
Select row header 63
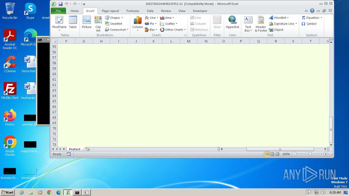click(54, 90)
